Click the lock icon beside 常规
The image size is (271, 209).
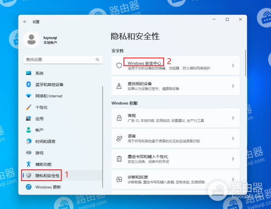click(x=119, y=118)
